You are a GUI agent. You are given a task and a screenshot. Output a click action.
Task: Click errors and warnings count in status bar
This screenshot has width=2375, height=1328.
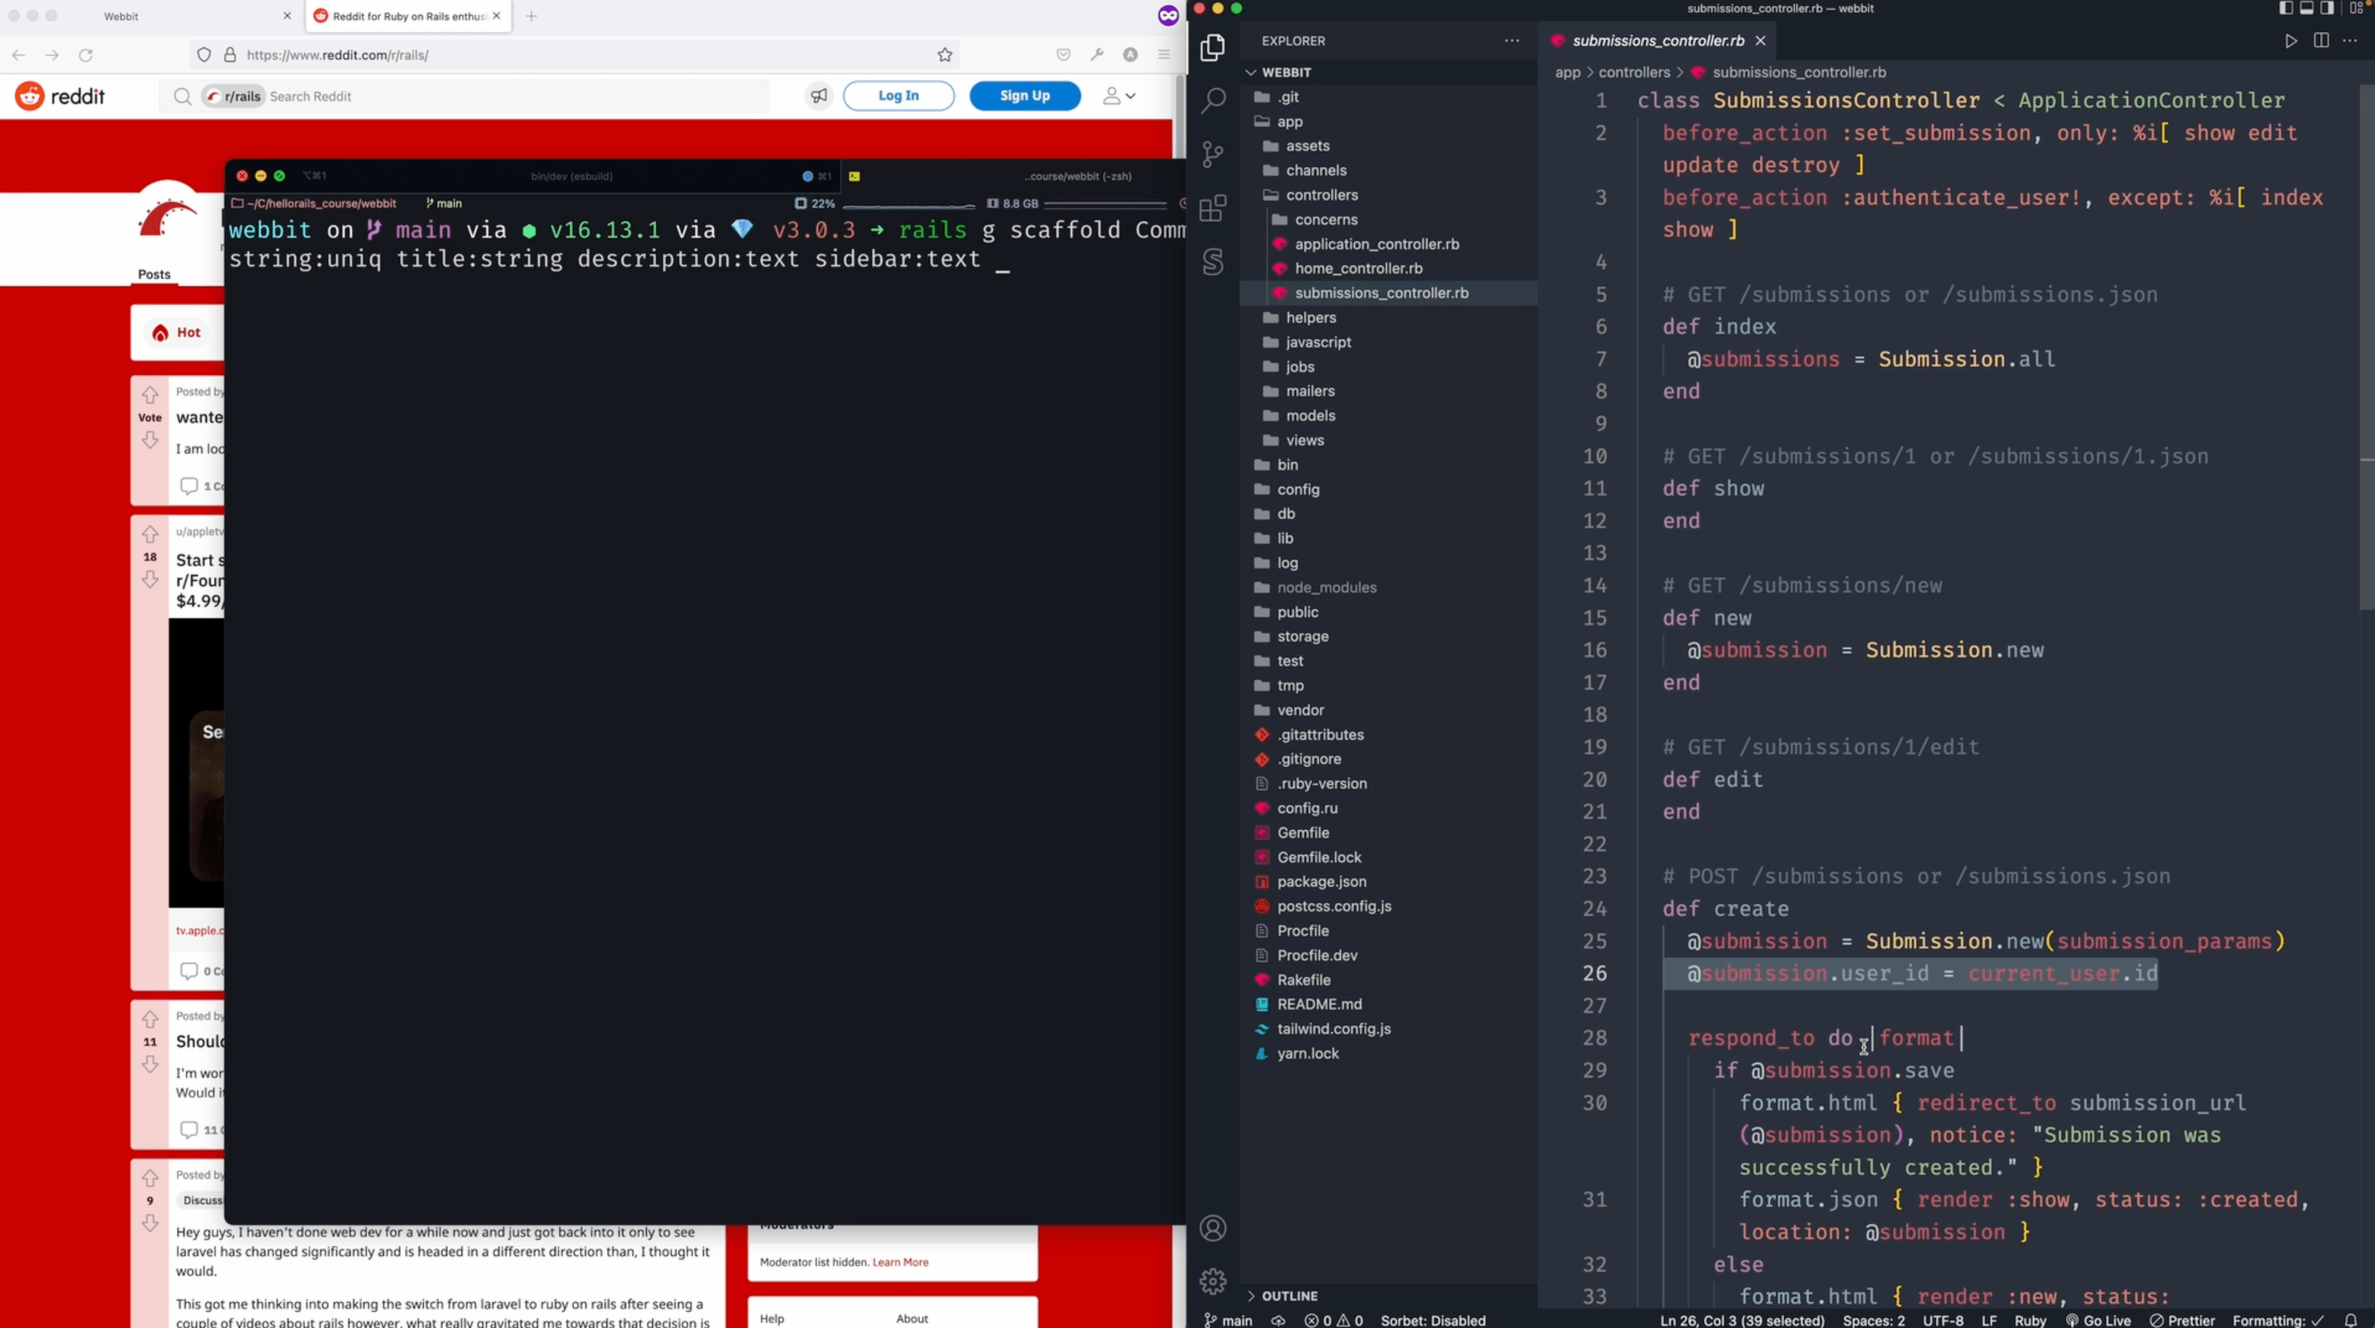pyautogui.click(x=1334, y=1320)
